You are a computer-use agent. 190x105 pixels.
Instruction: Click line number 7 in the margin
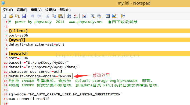(x=6, y=49)
